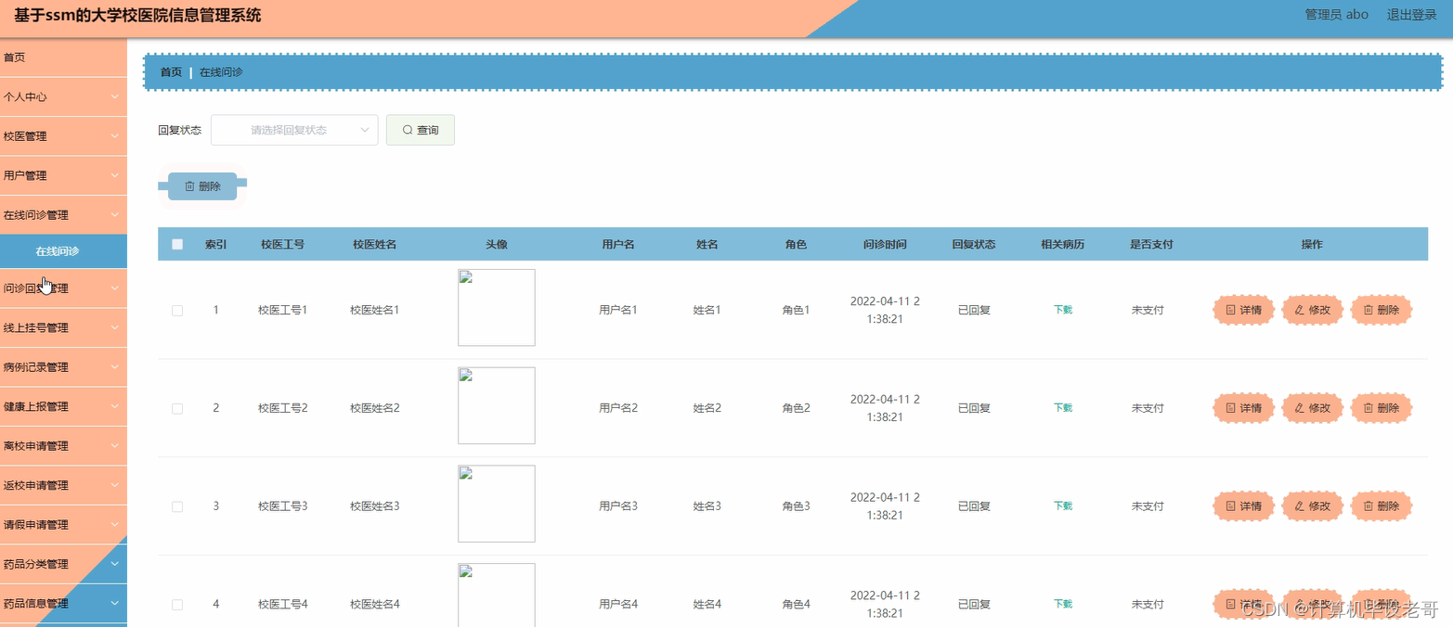Select the 在线问诊 submenu item
The width and height of the screenshot is (1453, 627).
click(x=63, y=251)
